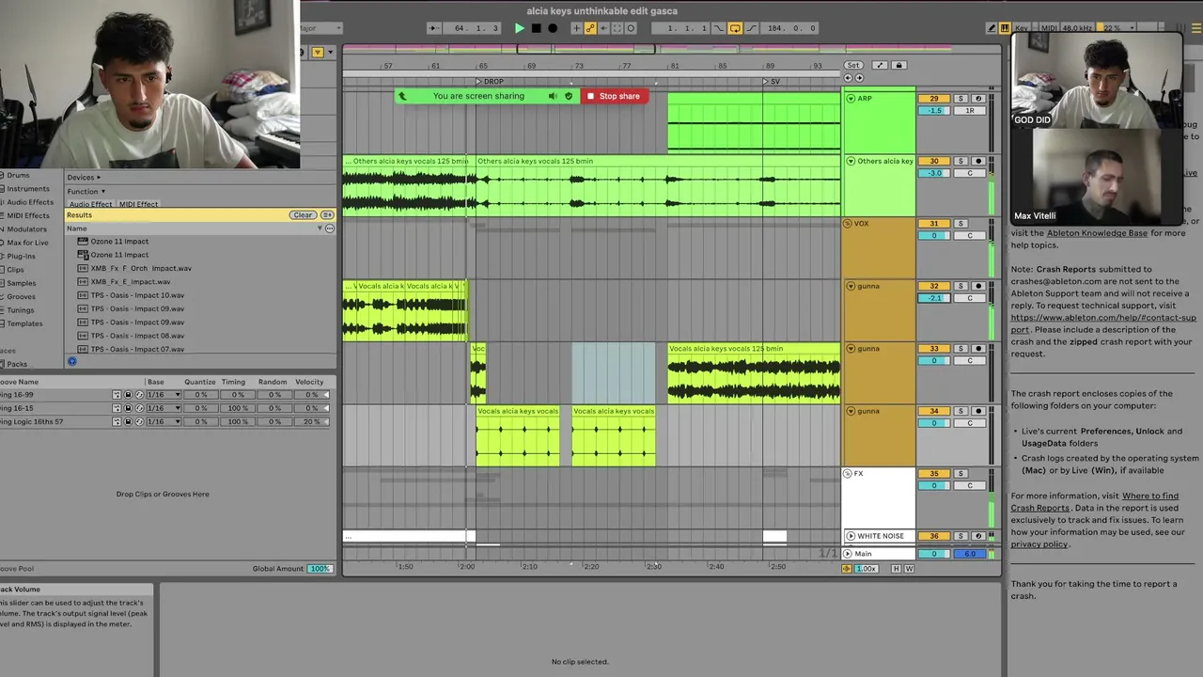The width and height of the screenshot is (1203, 677).
Task: Unfold the WHITE NOISE track
Action: point(851,536)
